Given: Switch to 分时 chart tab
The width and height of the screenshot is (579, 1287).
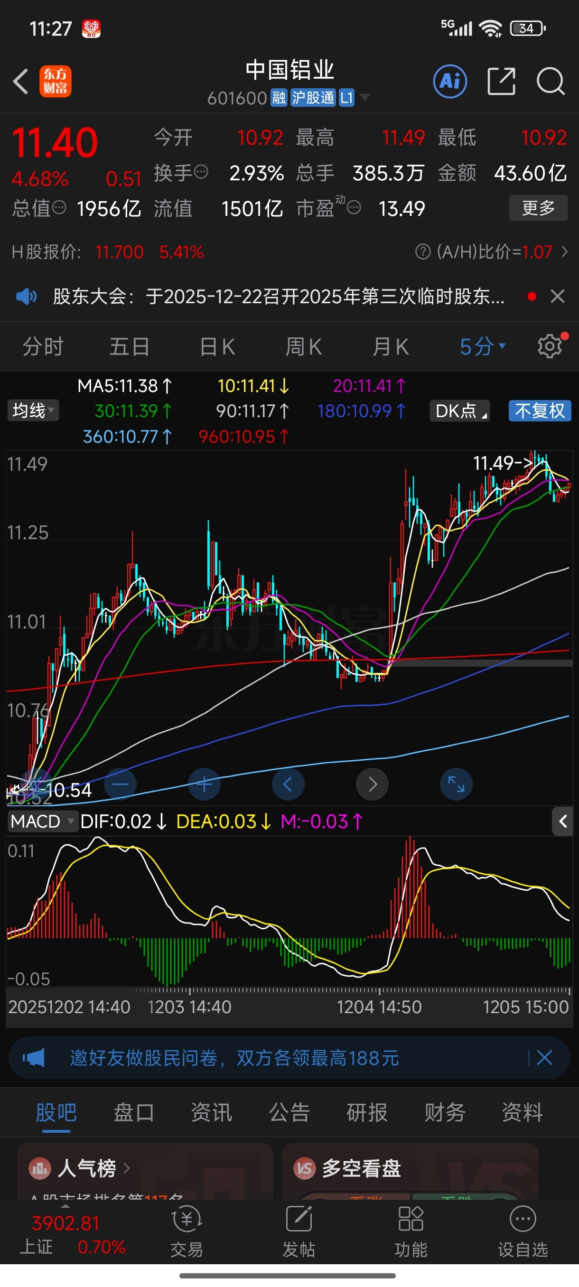Looking at the screenshot, I should click(x=43, y=346).
